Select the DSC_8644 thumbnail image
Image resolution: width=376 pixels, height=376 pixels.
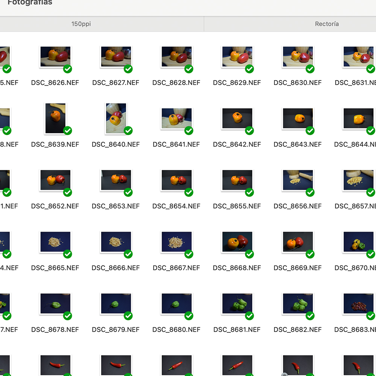coord(359,118)
